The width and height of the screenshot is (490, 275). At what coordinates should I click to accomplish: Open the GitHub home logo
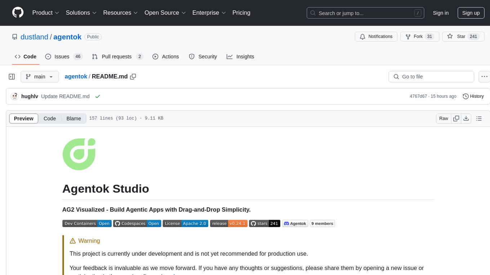tap(18, 13)
